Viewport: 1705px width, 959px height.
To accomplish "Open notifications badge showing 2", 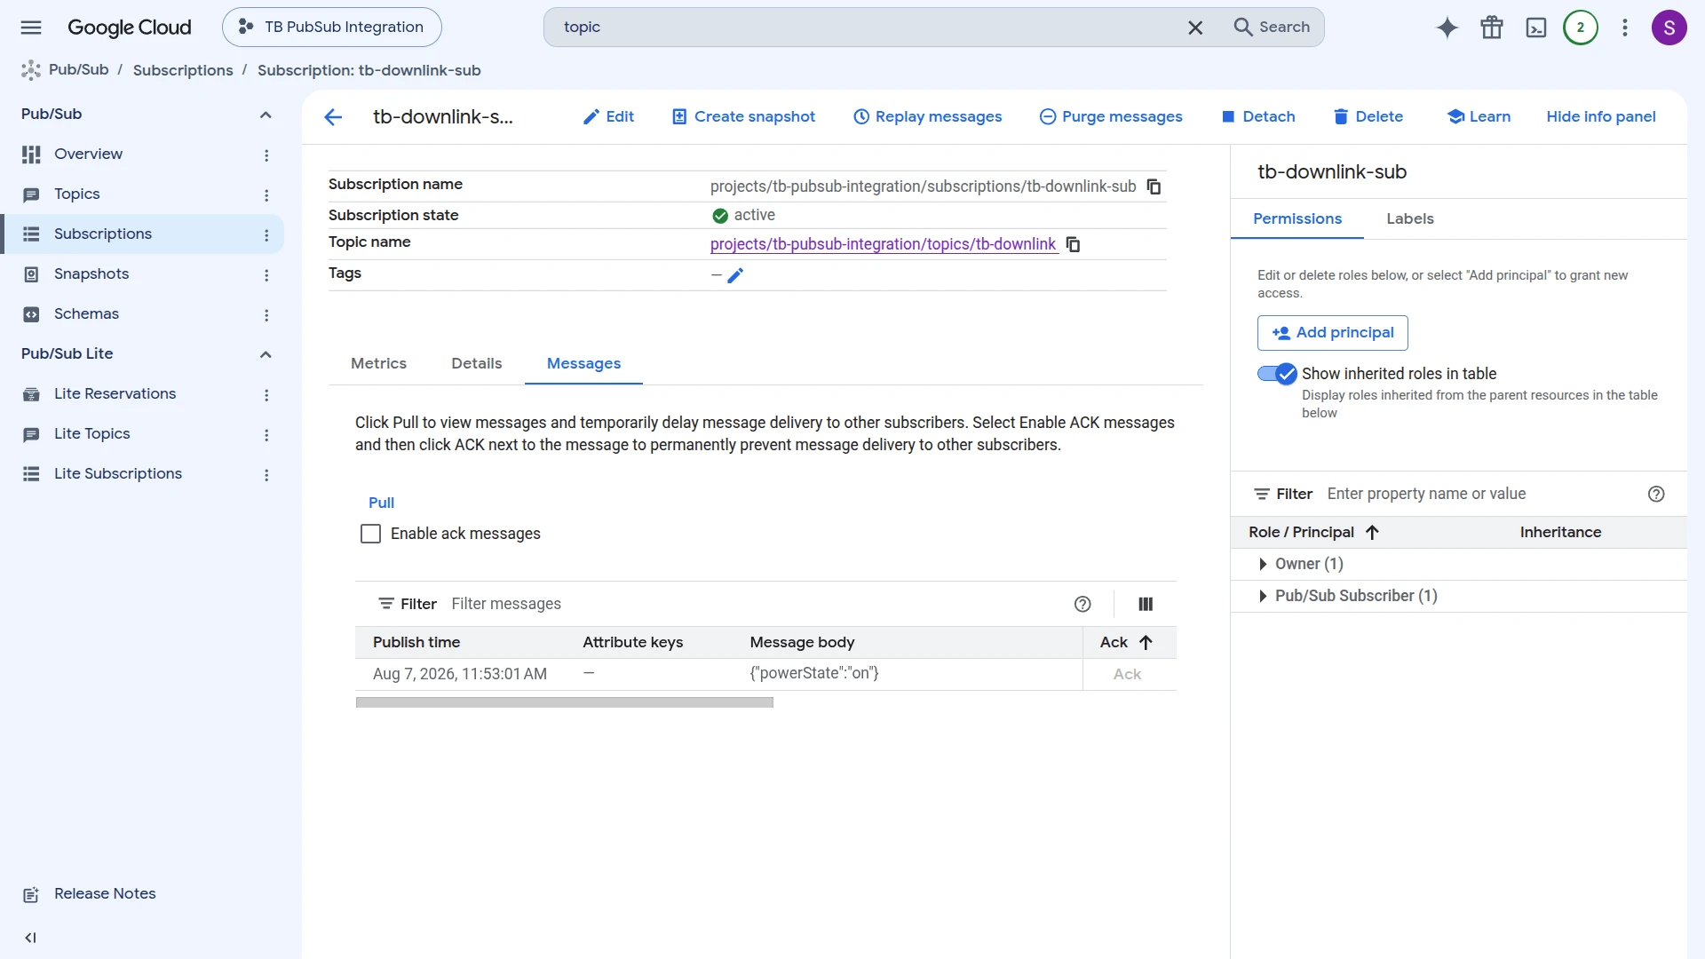I will pyautogui.click(x=1581, y=28).
